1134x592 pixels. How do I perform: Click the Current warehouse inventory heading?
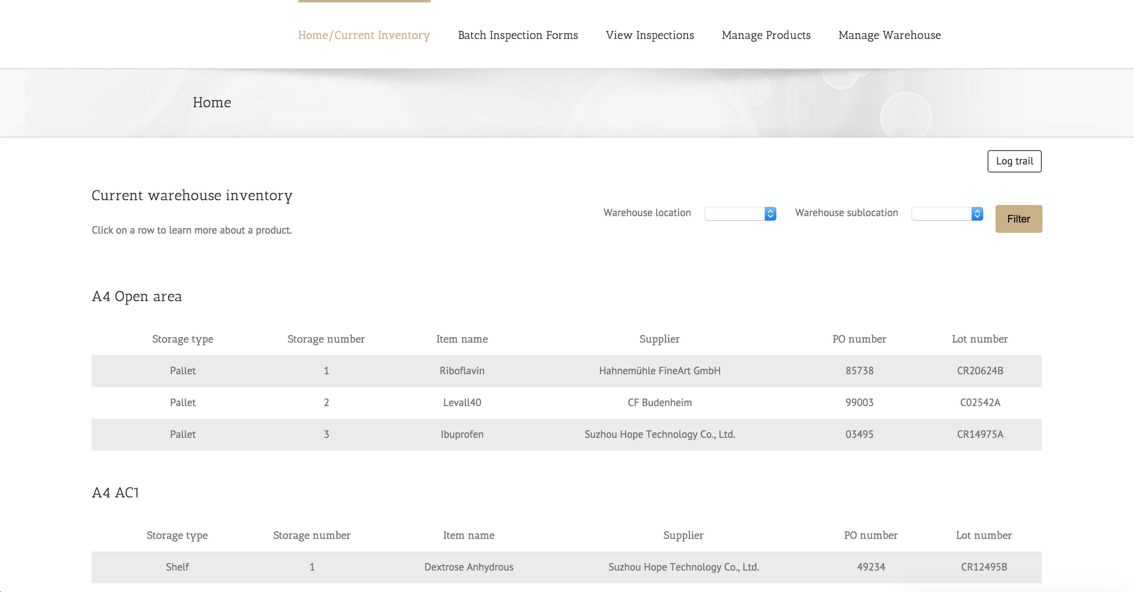(x=192, y=195)
